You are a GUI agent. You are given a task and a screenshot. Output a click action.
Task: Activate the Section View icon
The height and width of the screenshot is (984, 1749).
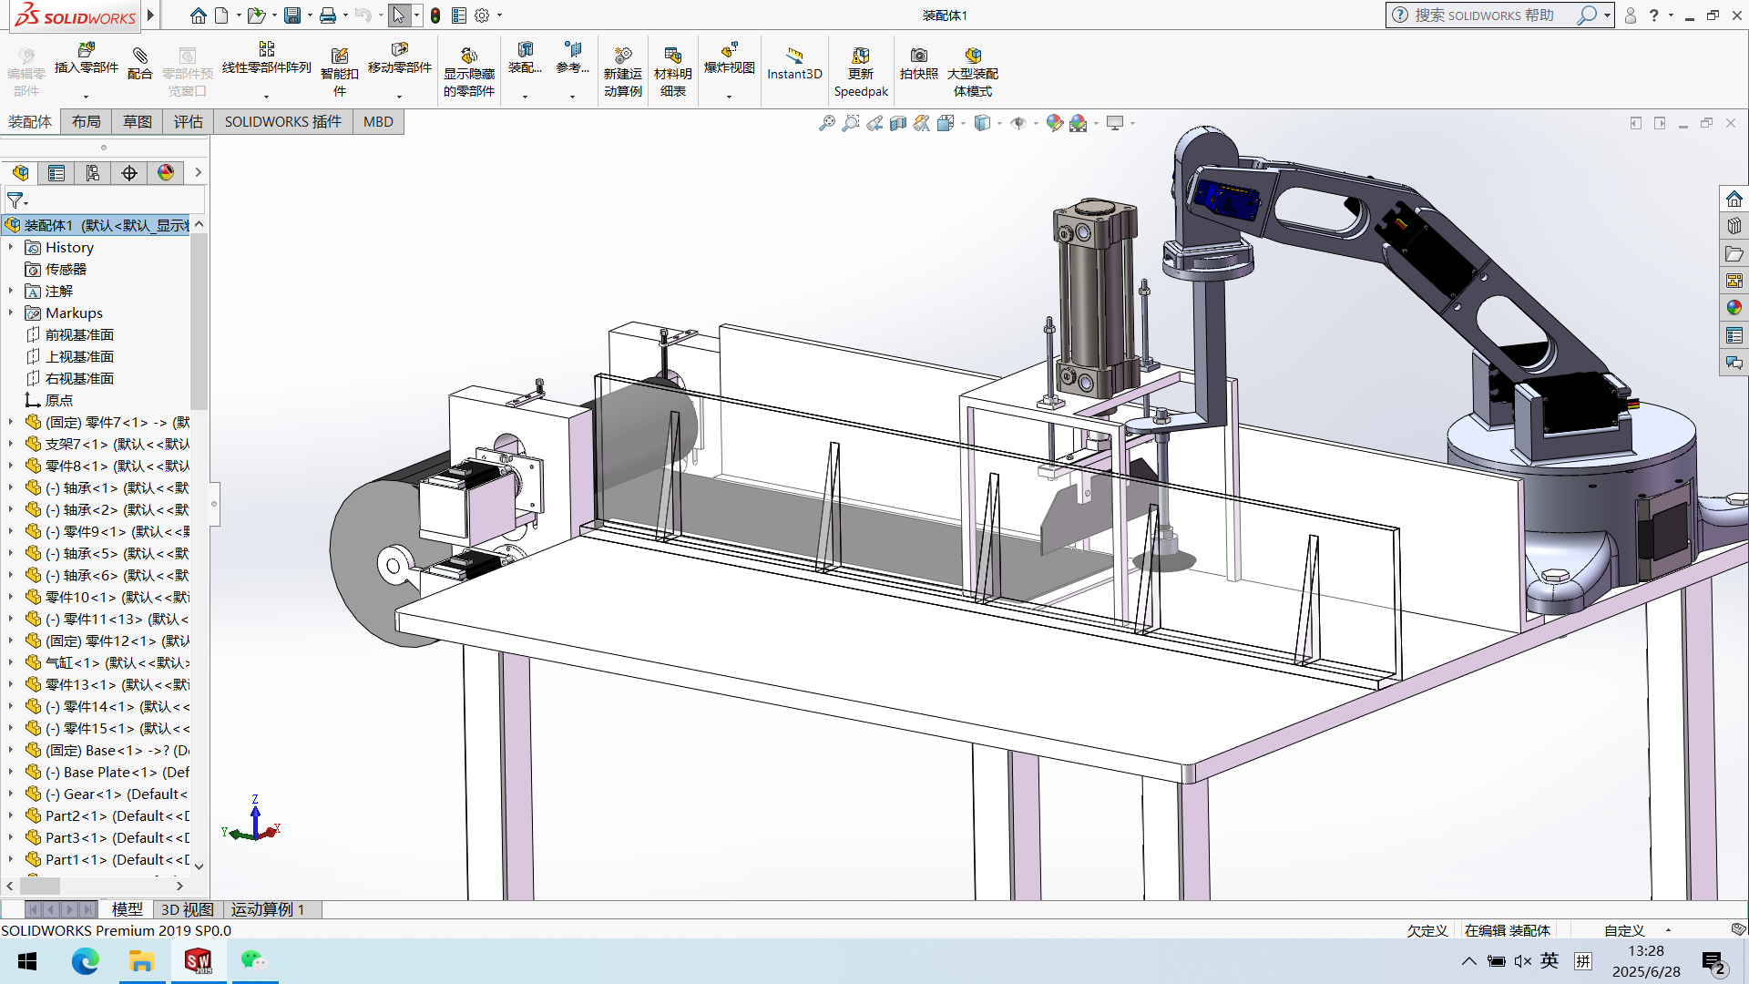coord(898,123)
